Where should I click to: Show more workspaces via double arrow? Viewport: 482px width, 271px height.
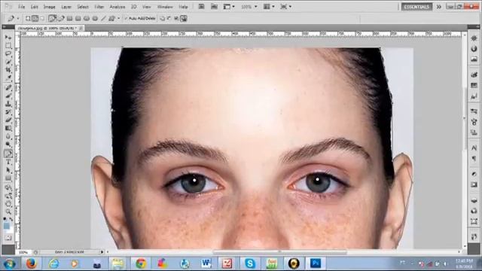pyautogui.click(x=438, y=7)
